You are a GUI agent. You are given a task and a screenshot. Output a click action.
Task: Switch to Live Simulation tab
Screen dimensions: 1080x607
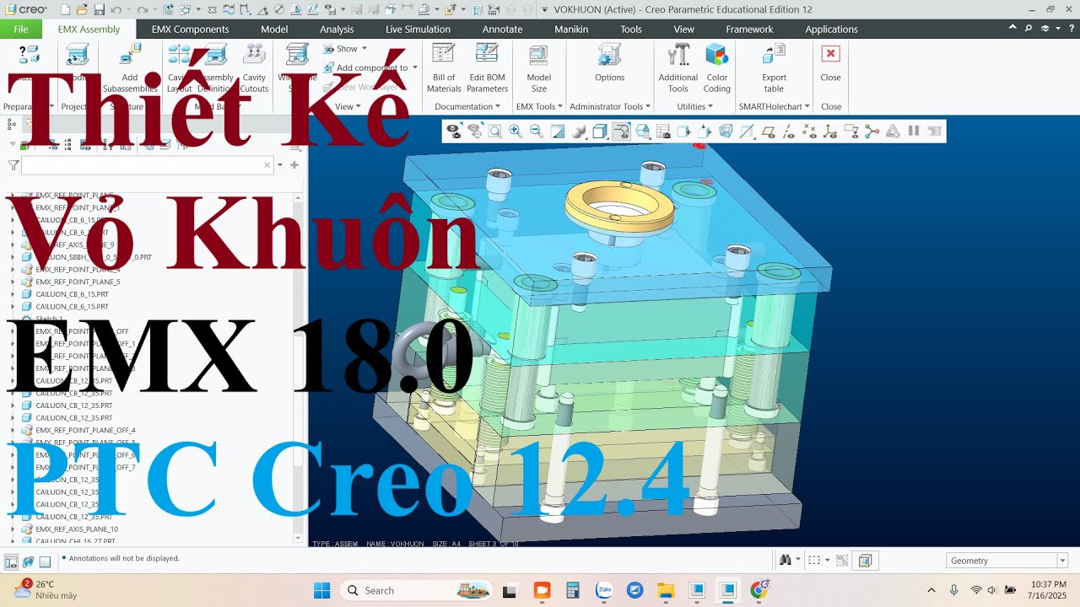[x=418, y=29]
